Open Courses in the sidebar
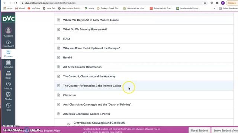Viewport: 238px width, 133px height. [x=8, y=54]
